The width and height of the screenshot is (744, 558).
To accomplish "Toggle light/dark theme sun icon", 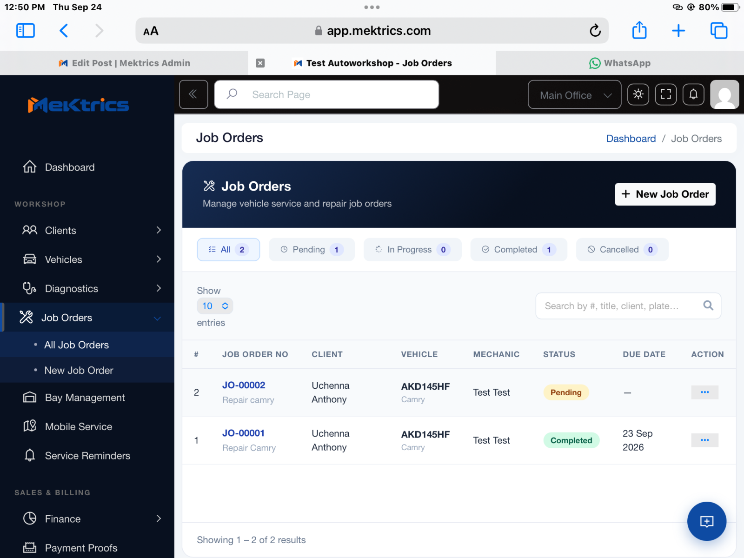I will 638,94.
